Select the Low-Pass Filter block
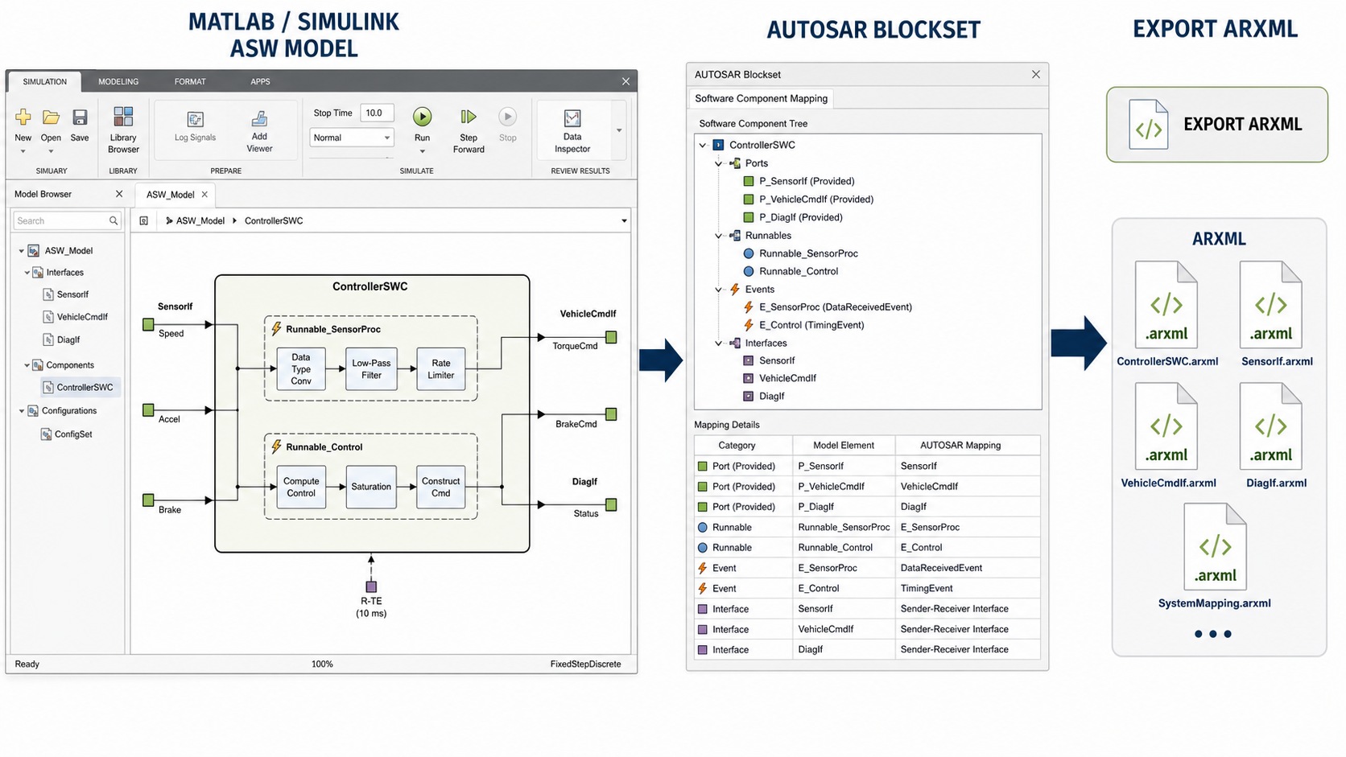Viewport: 1346px width, 757px height. point(371,369)
